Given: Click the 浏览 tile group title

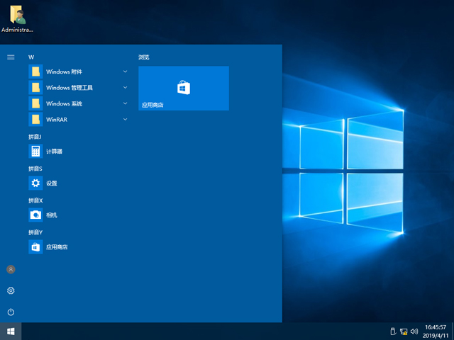Looking at the screenshot, I should [143, 57].
